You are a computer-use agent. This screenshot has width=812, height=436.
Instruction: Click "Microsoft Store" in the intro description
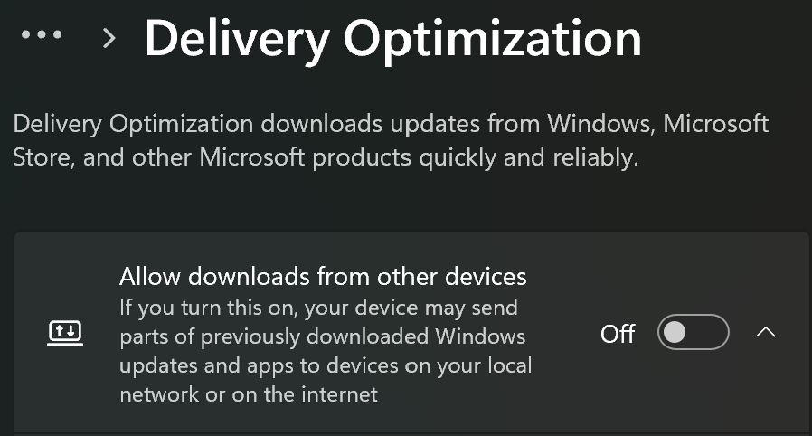716,123
